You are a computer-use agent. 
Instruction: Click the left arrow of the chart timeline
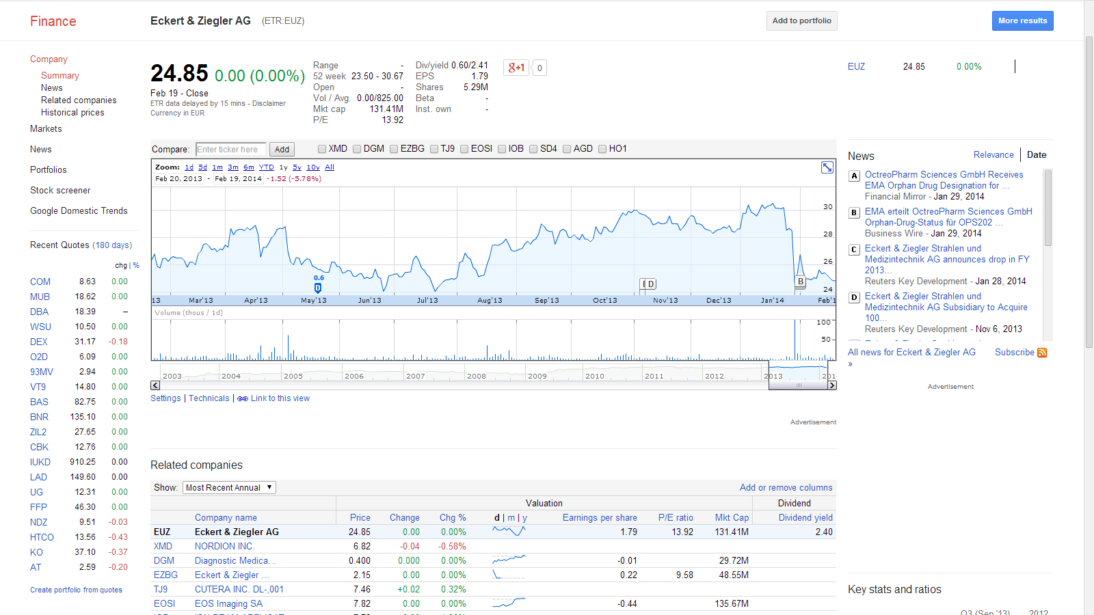pyautogui.click(x=155, y=385)
